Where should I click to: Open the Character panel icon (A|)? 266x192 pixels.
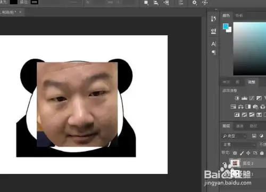click(x=214, y=44)
